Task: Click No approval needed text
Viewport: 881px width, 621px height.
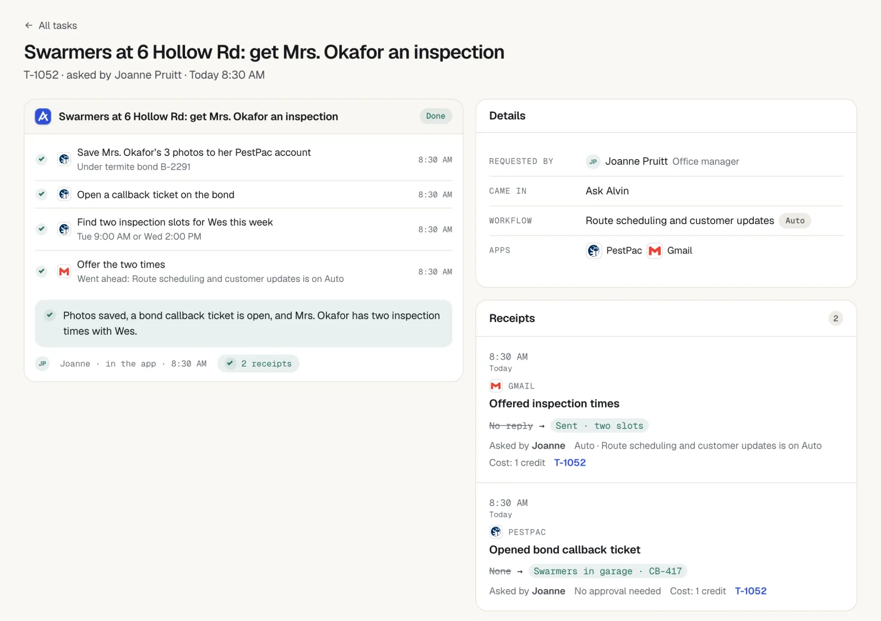Action: [617, 591]
